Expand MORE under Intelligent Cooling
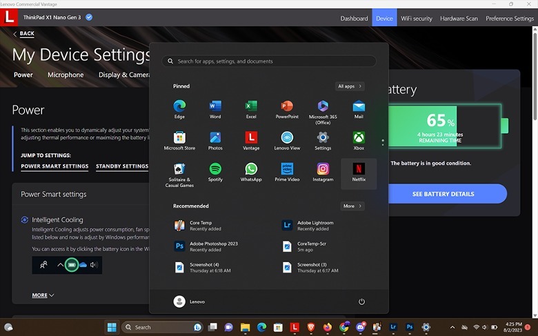The height and width of the screenshot is (336, 538). (43, 295)
